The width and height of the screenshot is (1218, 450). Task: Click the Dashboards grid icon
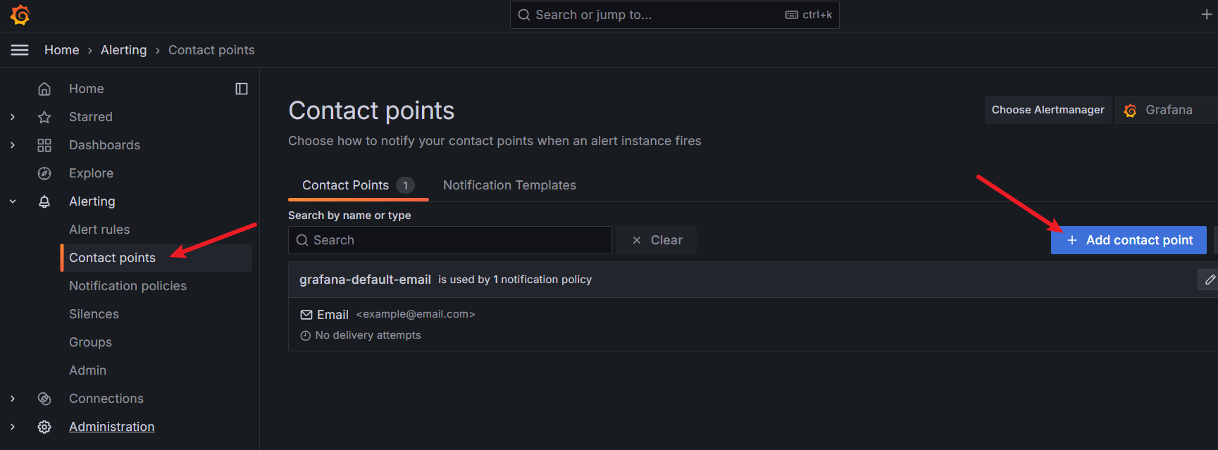[x=44, y=145]
